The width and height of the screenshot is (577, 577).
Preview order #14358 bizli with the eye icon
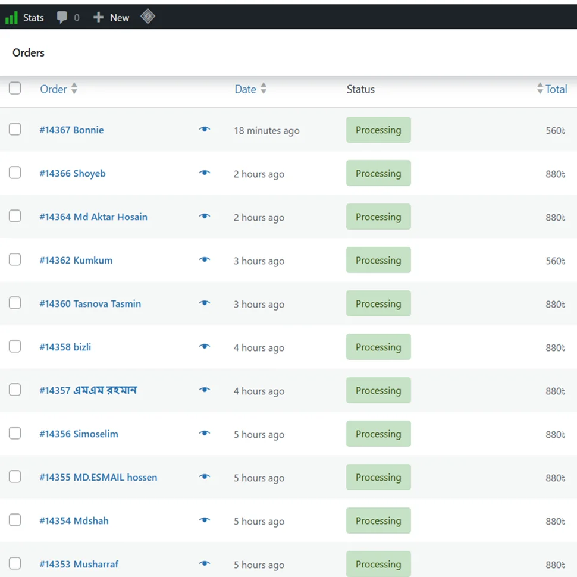click(205, 346)
